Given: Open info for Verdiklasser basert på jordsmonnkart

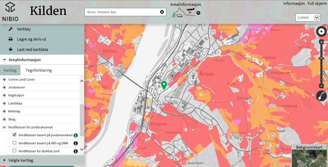Looking at the screenshot, I should (x=76, y=135).
